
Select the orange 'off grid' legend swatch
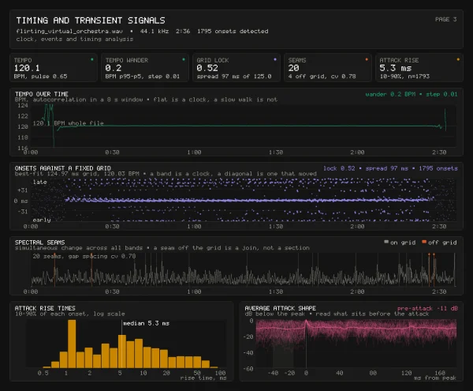click(x=424, y=242)
